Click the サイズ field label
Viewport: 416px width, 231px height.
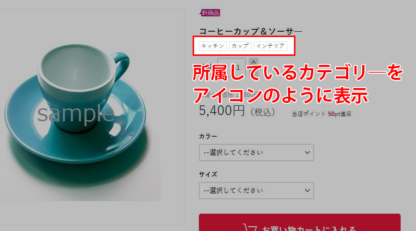tap(208, 174)
